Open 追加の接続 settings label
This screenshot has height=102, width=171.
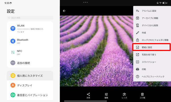point(23,63)
